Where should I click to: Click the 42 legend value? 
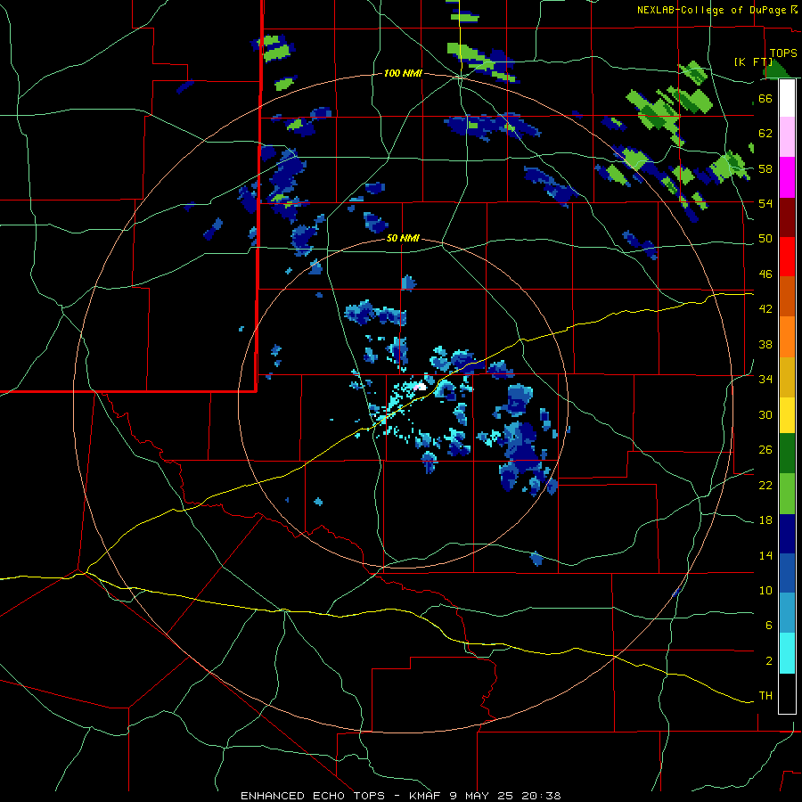pyautogui.click(x=765, y=309)
